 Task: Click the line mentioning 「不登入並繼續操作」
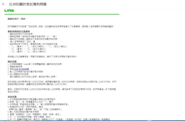click(x=35, y=109)
